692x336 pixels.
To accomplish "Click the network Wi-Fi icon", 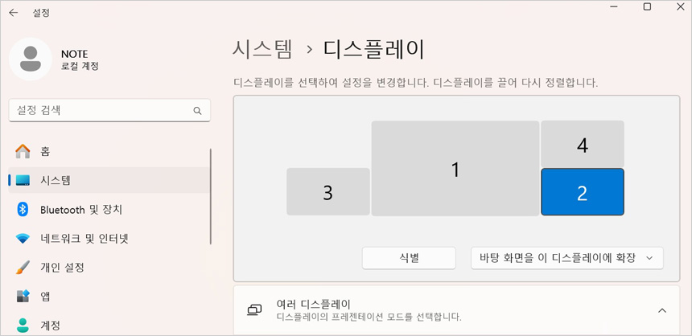I will (23, 238).
